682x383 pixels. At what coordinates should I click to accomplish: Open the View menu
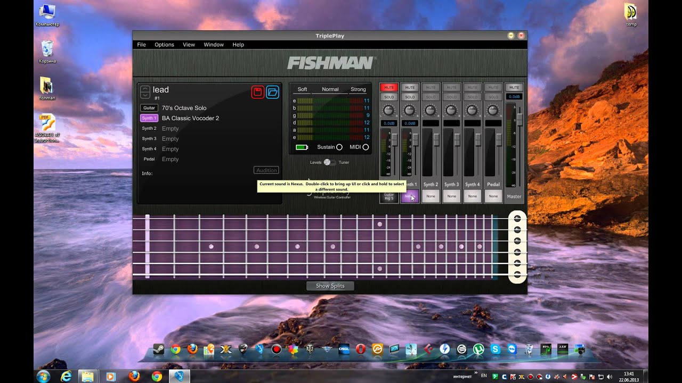(189, 45)
